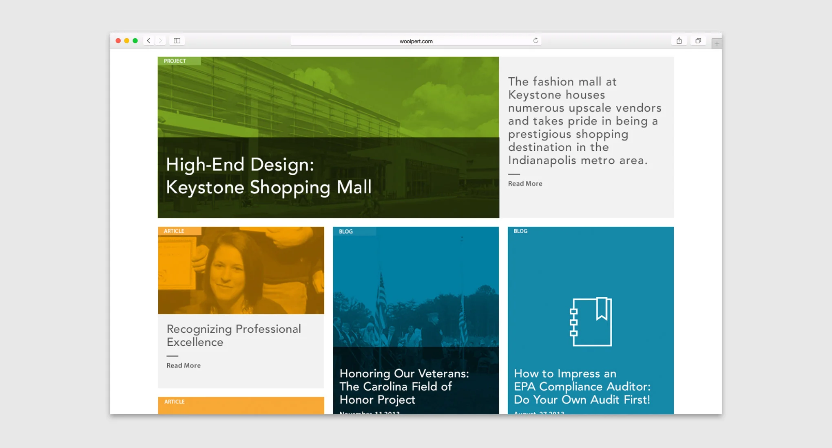Image resolution: width=832 pixels, height=448 pixels.
Task: Click the orange-tinted woman photo thumbnail
Action: pos(241,270)
